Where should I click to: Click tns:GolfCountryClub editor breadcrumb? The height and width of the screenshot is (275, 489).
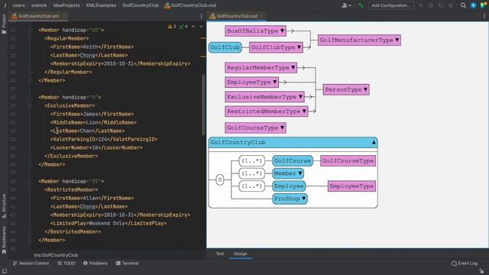click(56, 255)
